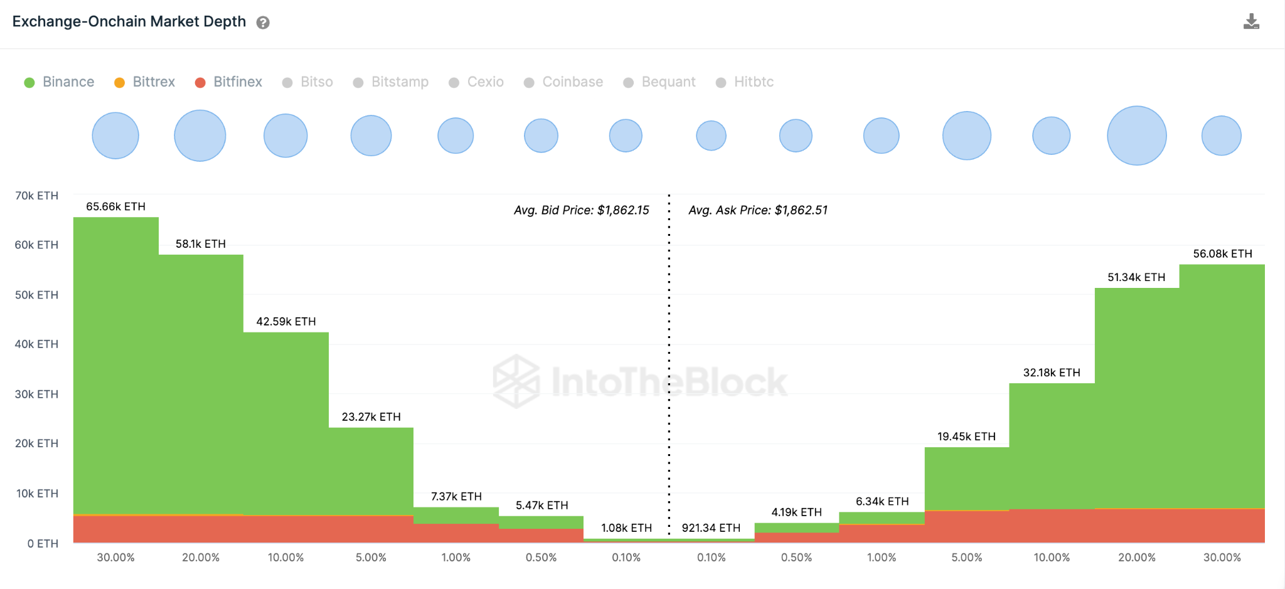Click the leftmost blue bubble indicator
Image resolution: width=1285 pixels, height=589 pixels.
(115, 135)
